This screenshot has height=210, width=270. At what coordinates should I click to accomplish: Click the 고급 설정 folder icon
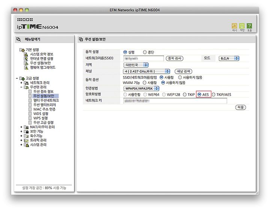click(x=22, y=78)
